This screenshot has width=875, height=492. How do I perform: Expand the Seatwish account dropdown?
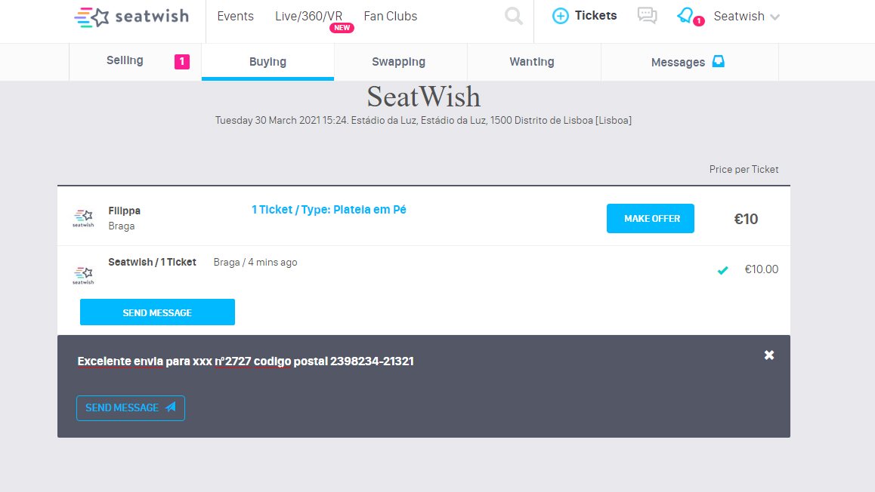tap(747, 17)
